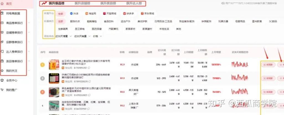Choose the 其他 category filter
Image resolution: width=284 pixels, height=115 pixels.
(x=179, y=29)
